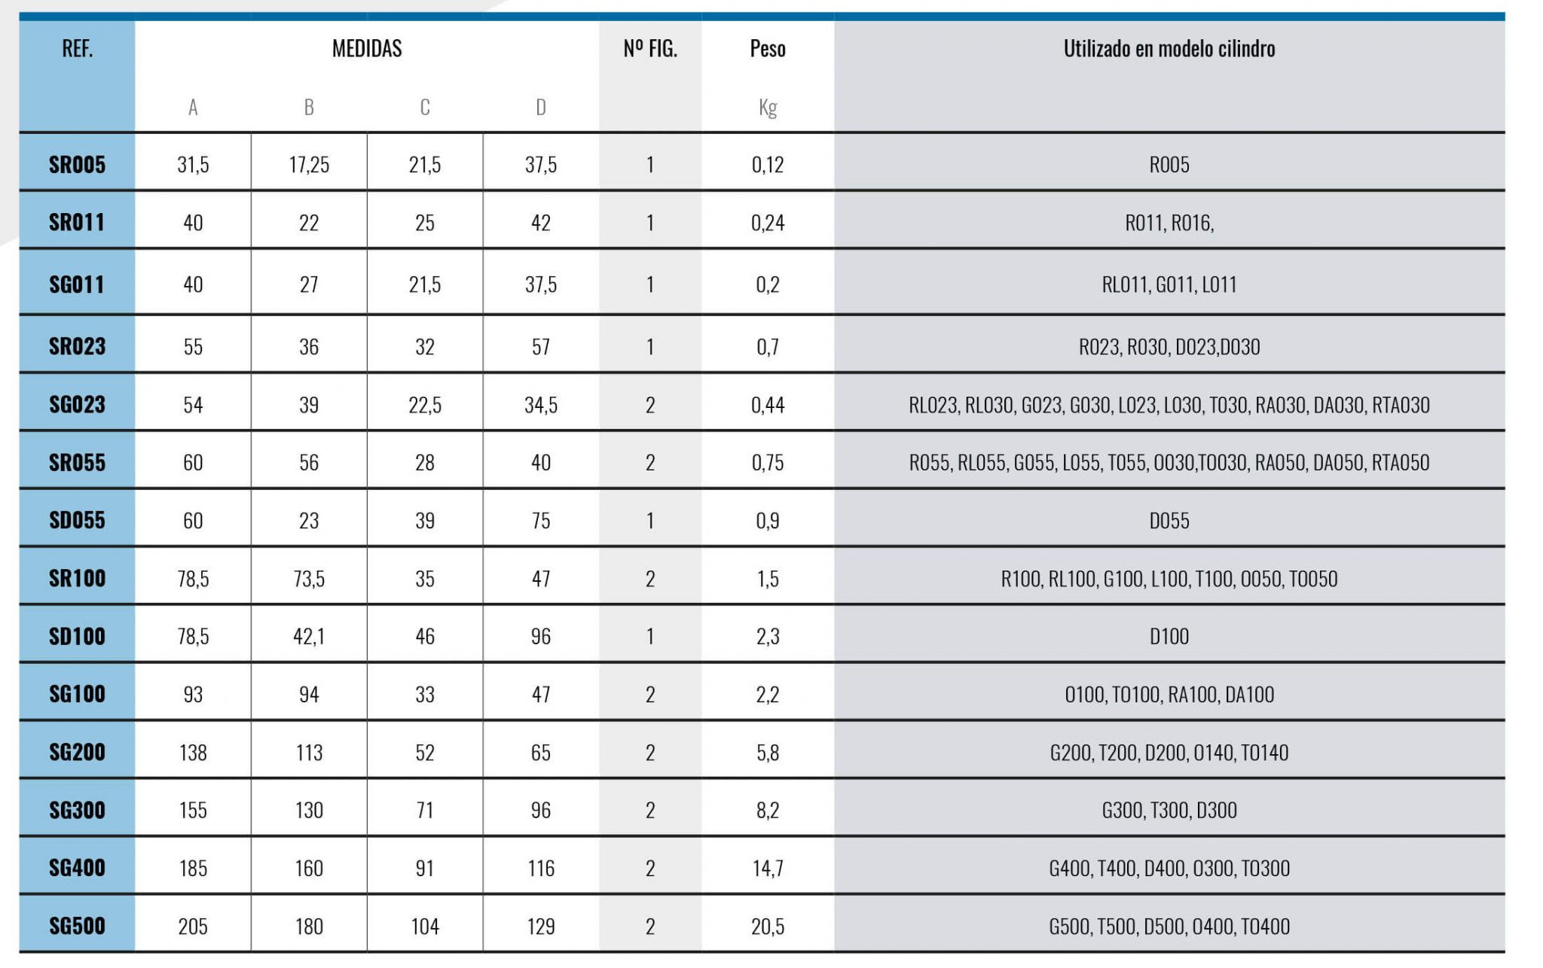Click the 14,7 weight cell

(x=767, y=869)
